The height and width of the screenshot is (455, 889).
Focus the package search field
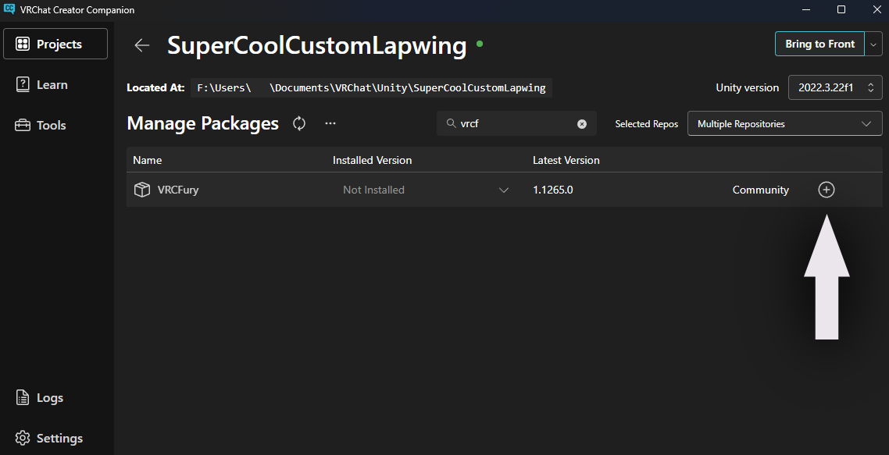coord(516,124)
